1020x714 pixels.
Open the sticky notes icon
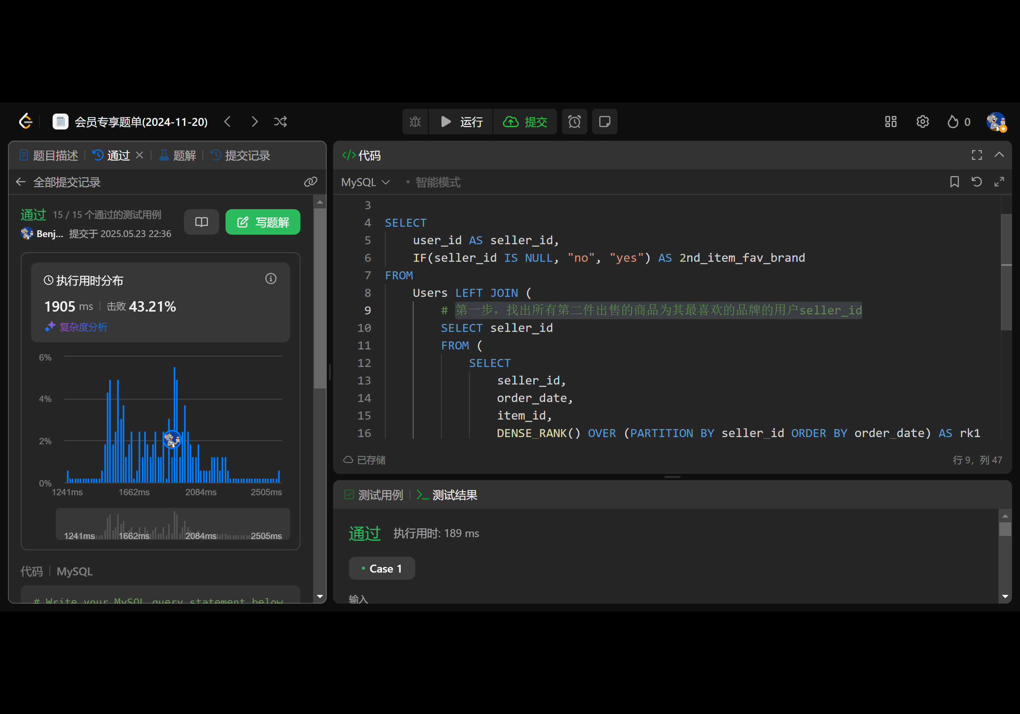pyautogui.click(x=604, y=122)
